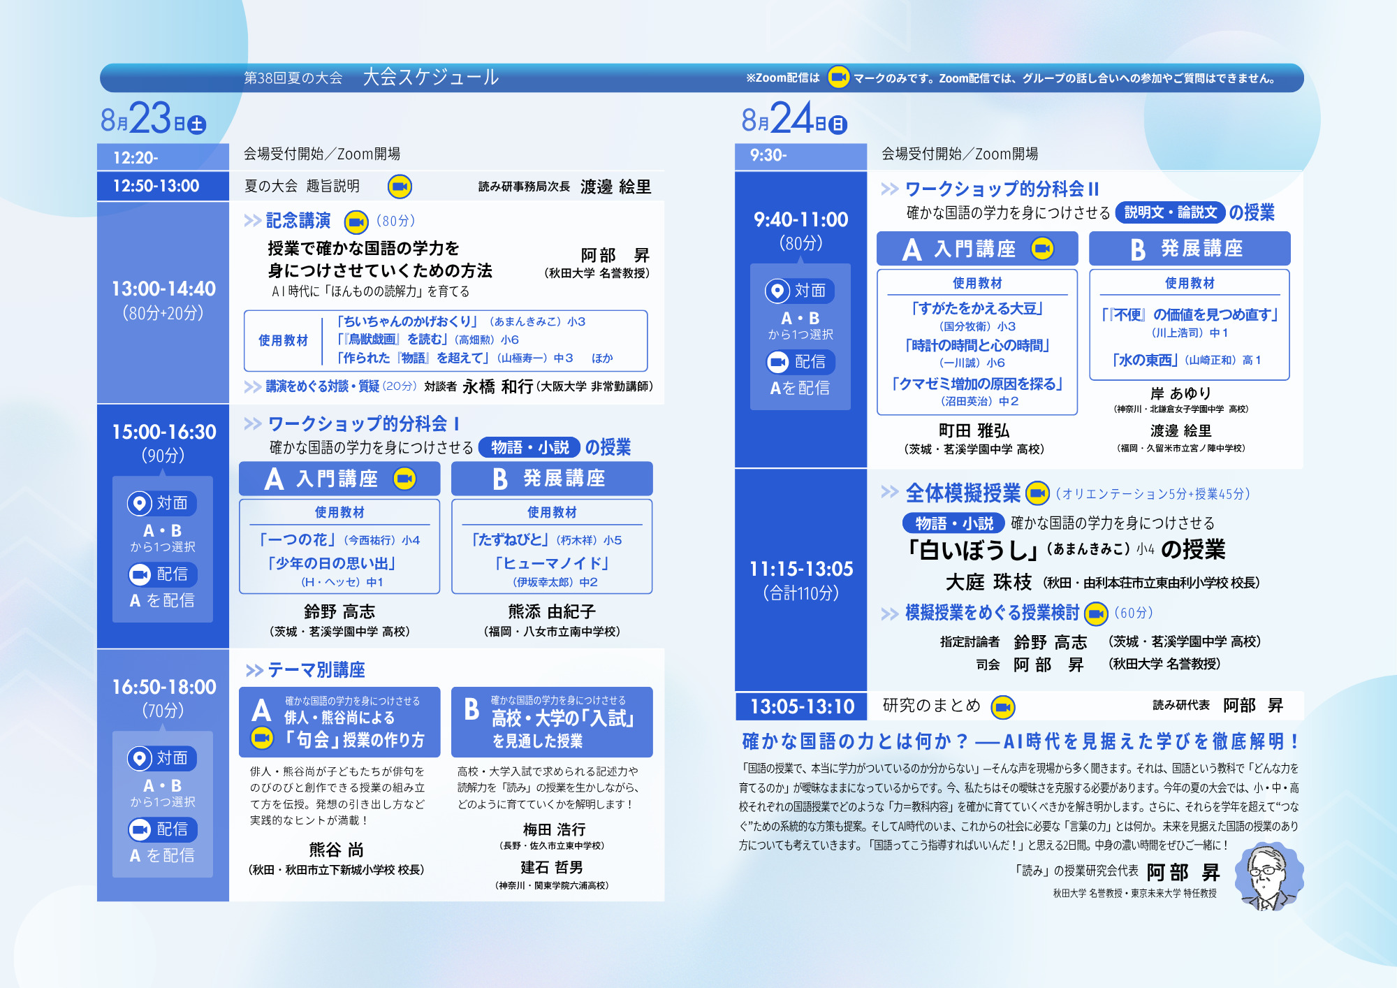
Task: Open the A 入門講座 header for 15:00-16:30
Action: pos(339,479)
